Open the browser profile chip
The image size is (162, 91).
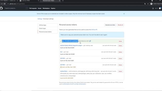[x=156, y=4]
